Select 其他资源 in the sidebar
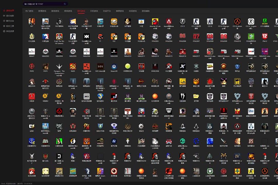278x185 pixels. (x=9, y=31)
